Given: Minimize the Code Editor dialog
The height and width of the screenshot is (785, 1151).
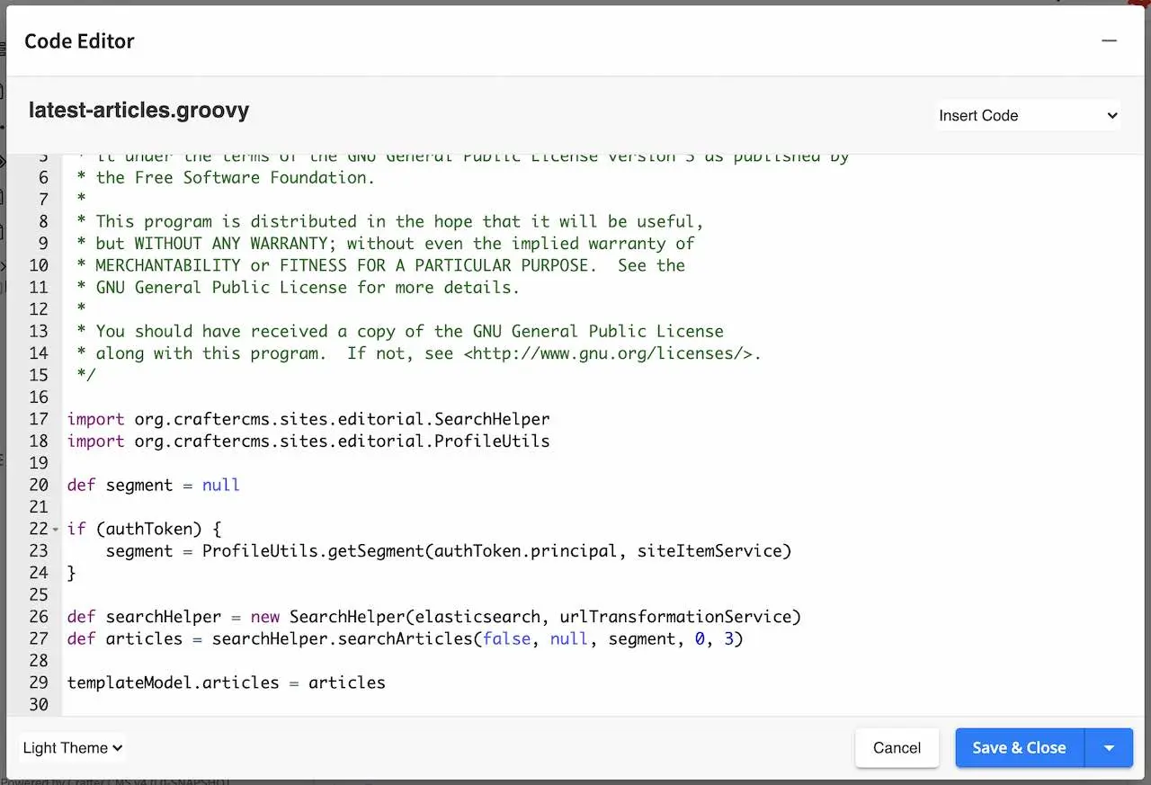Looking at the screenshot, I should (x=1110, y=41).
